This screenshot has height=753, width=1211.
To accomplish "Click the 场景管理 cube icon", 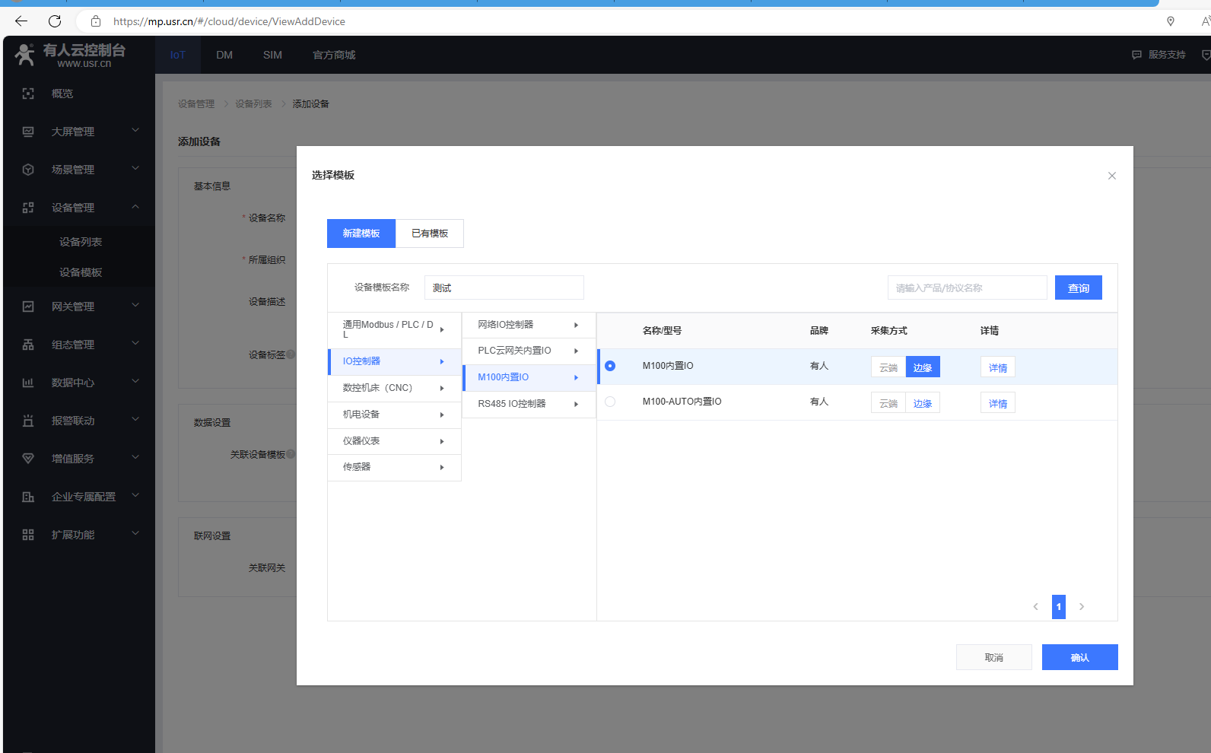I will 28,170.
